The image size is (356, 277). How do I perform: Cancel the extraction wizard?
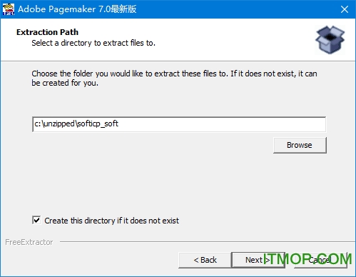[x=320, y=260]
